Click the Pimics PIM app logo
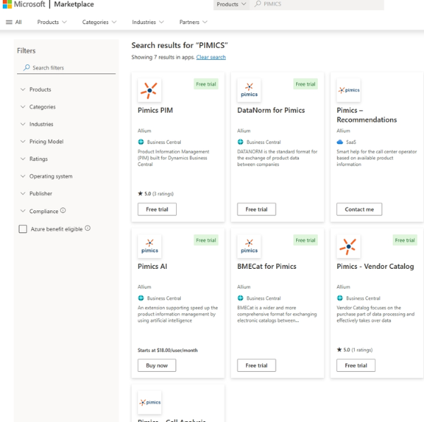This screenshot has width=424, height=422. 149,90
